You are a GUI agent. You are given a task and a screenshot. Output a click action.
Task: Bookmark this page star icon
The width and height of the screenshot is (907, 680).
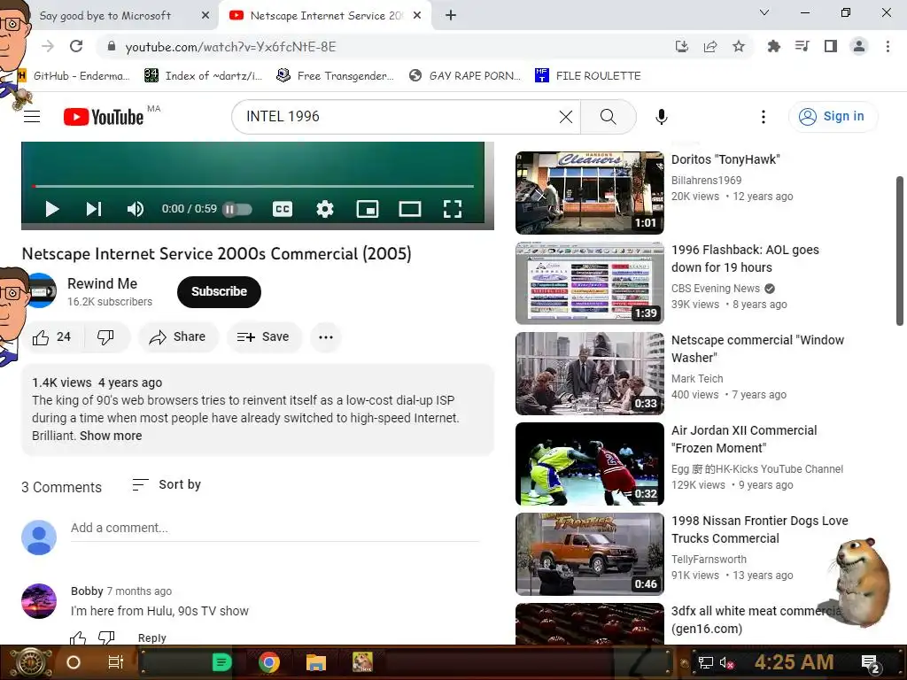(x=739, y=46)
